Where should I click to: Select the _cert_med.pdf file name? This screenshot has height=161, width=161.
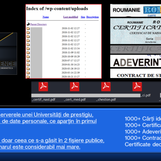75,99
